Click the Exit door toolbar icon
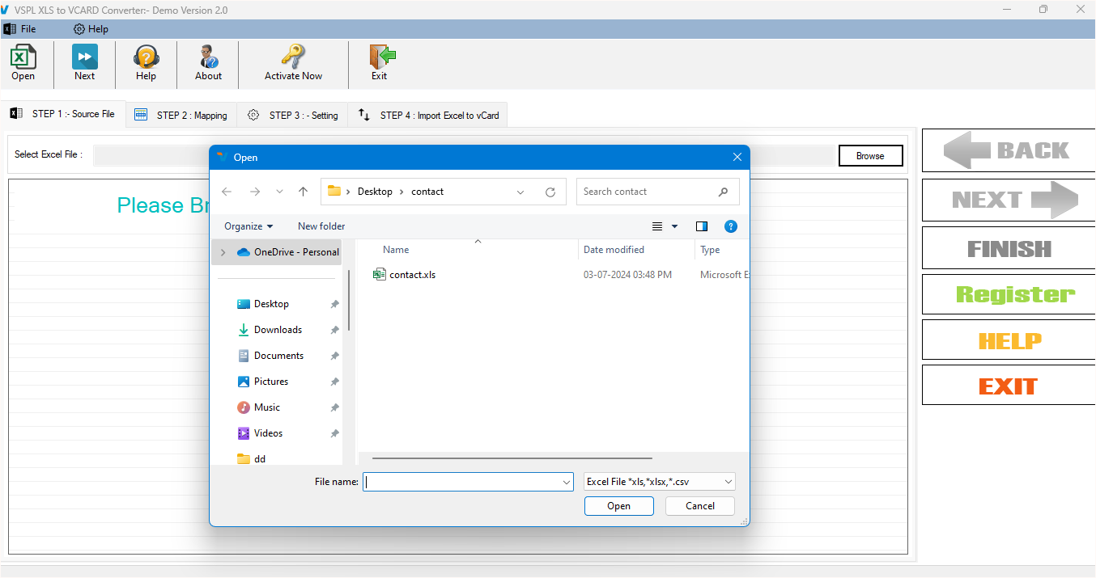1096x578 pixels. click(381, 57)
